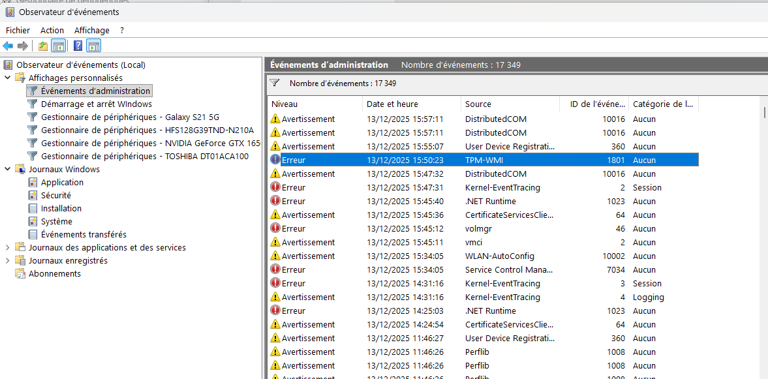This screenshot has width=768, height=379.
Task: Click the Sécurité log icon
Action: pos(33,195)
